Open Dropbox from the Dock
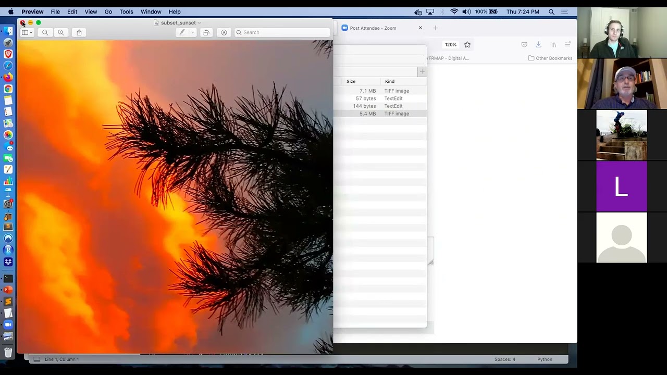The height and width of the screenshot is (375, 667). [x=8, y=261]
